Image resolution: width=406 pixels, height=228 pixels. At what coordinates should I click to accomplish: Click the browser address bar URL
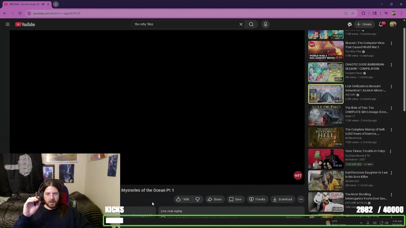[56, 13]
